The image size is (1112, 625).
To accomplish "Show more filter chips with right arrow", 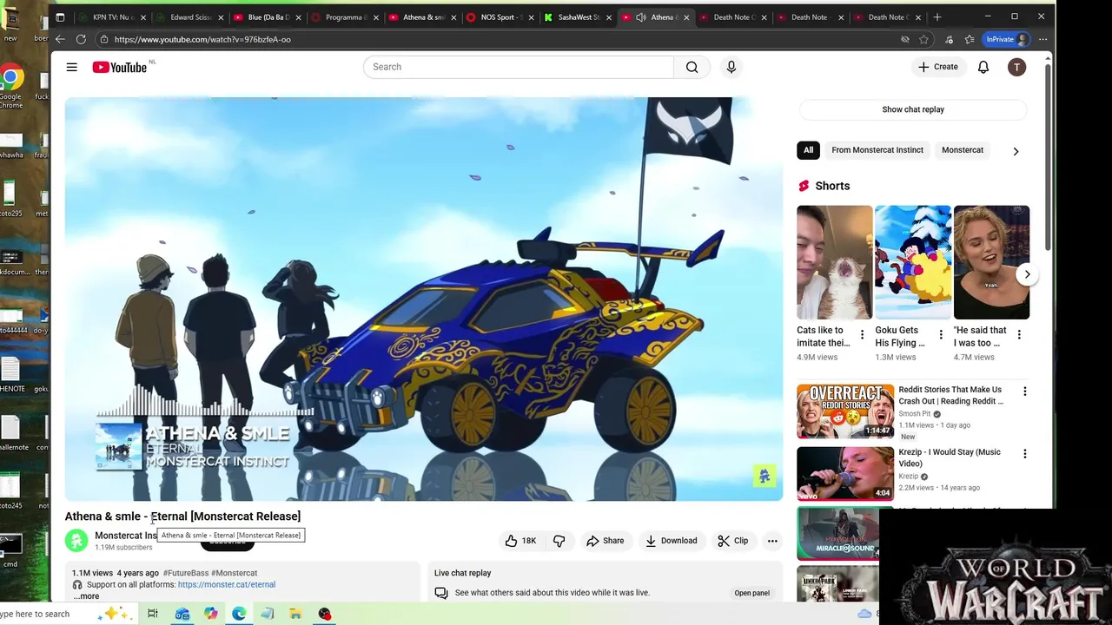I will 1016,151.
